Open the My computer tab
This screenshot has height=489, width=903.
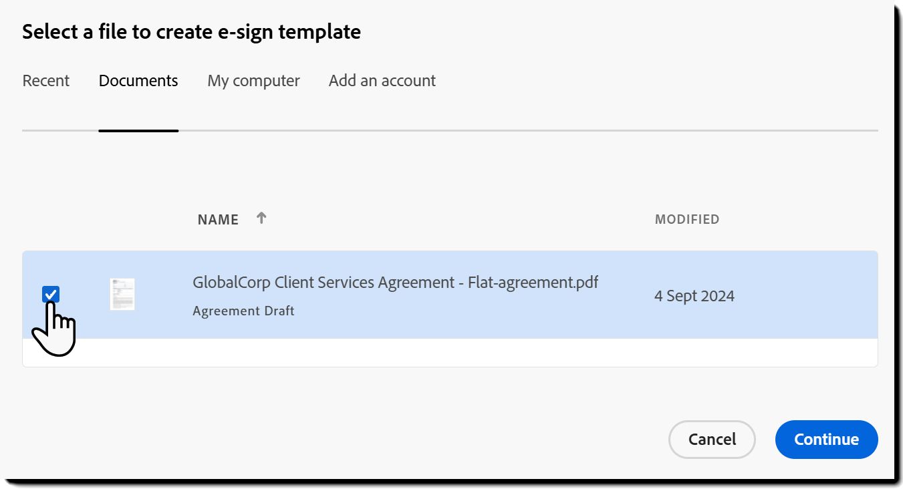(253, 81)
